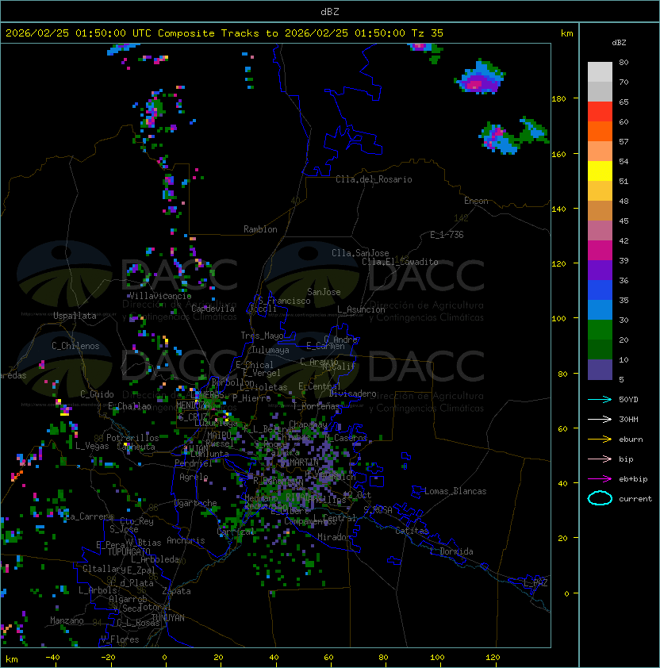Screen dimensions: 660x668
Task: Select the pink bip arrow in legend
Action: coord(600,459)
